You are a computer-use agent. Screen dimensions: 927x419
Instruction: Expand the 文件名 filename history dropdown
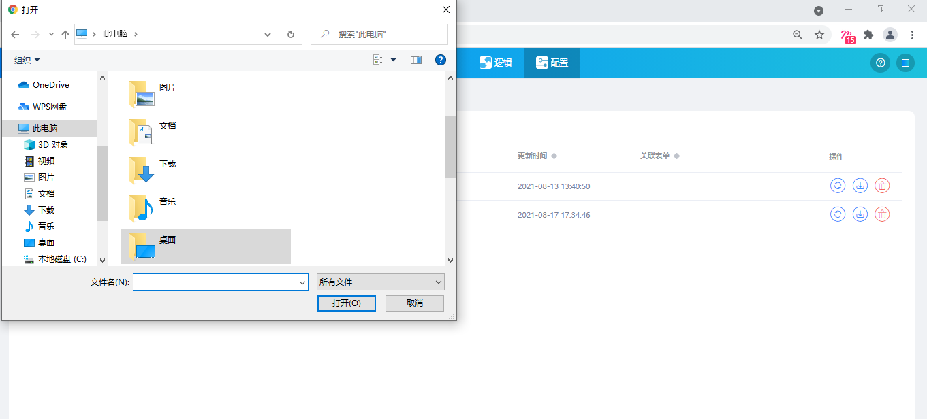pyautogui.click(x=302, y=282)
